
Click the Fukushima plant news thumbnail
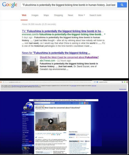[30, 64]
